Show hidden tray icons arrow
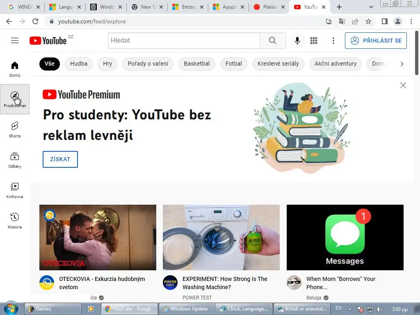The width and height of the screenshot is (420, 315). pos(350,309)
